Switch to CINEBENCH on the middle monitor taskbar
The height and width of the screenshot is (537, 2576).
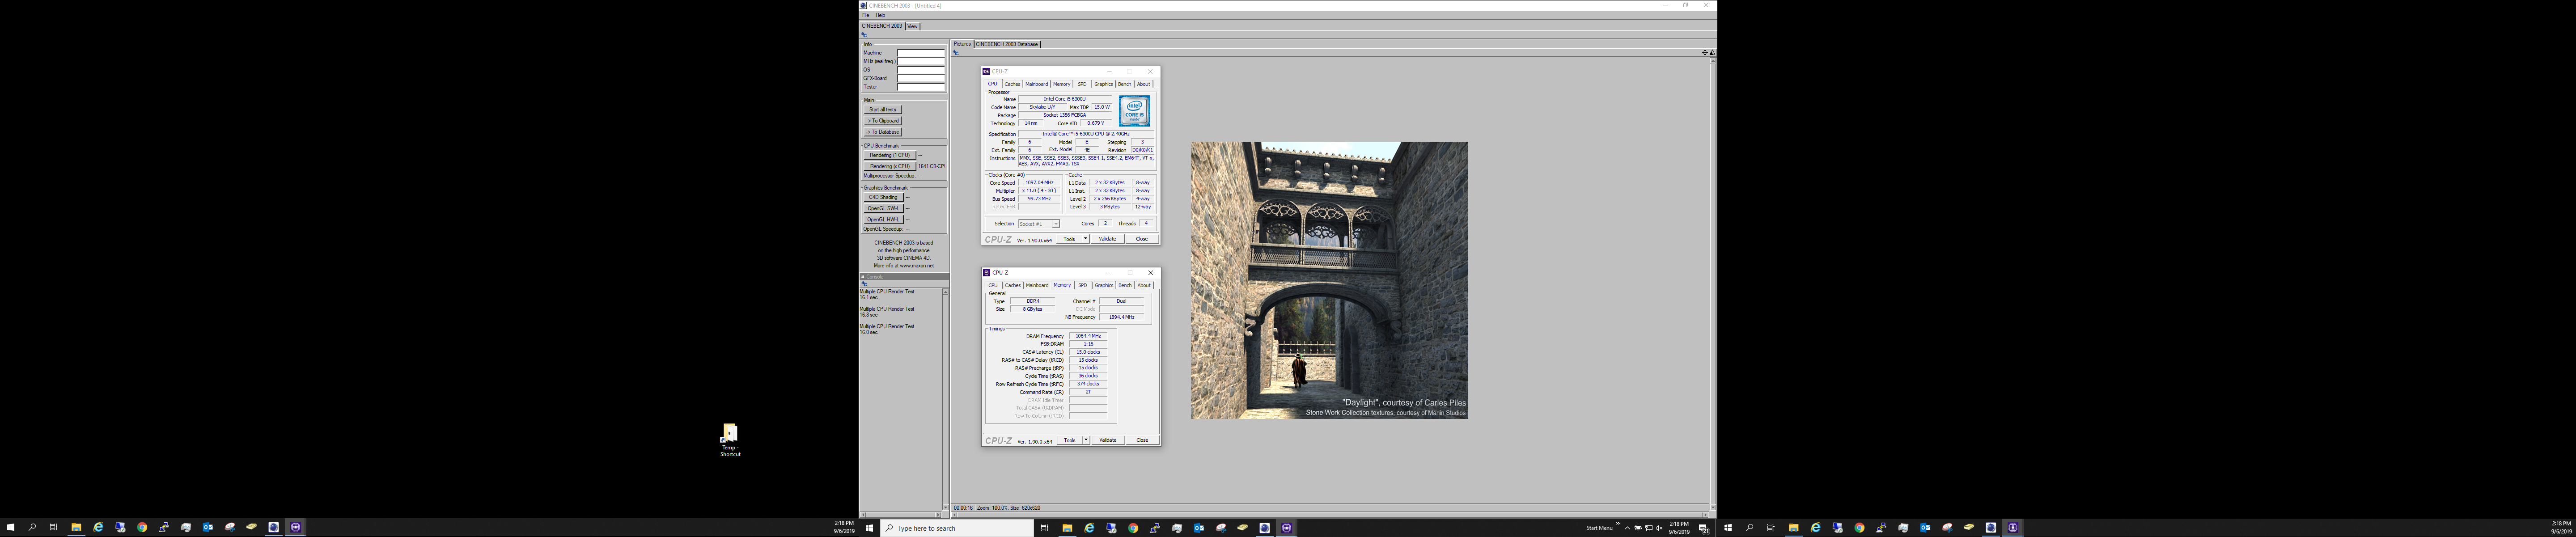click(1265, 528)
